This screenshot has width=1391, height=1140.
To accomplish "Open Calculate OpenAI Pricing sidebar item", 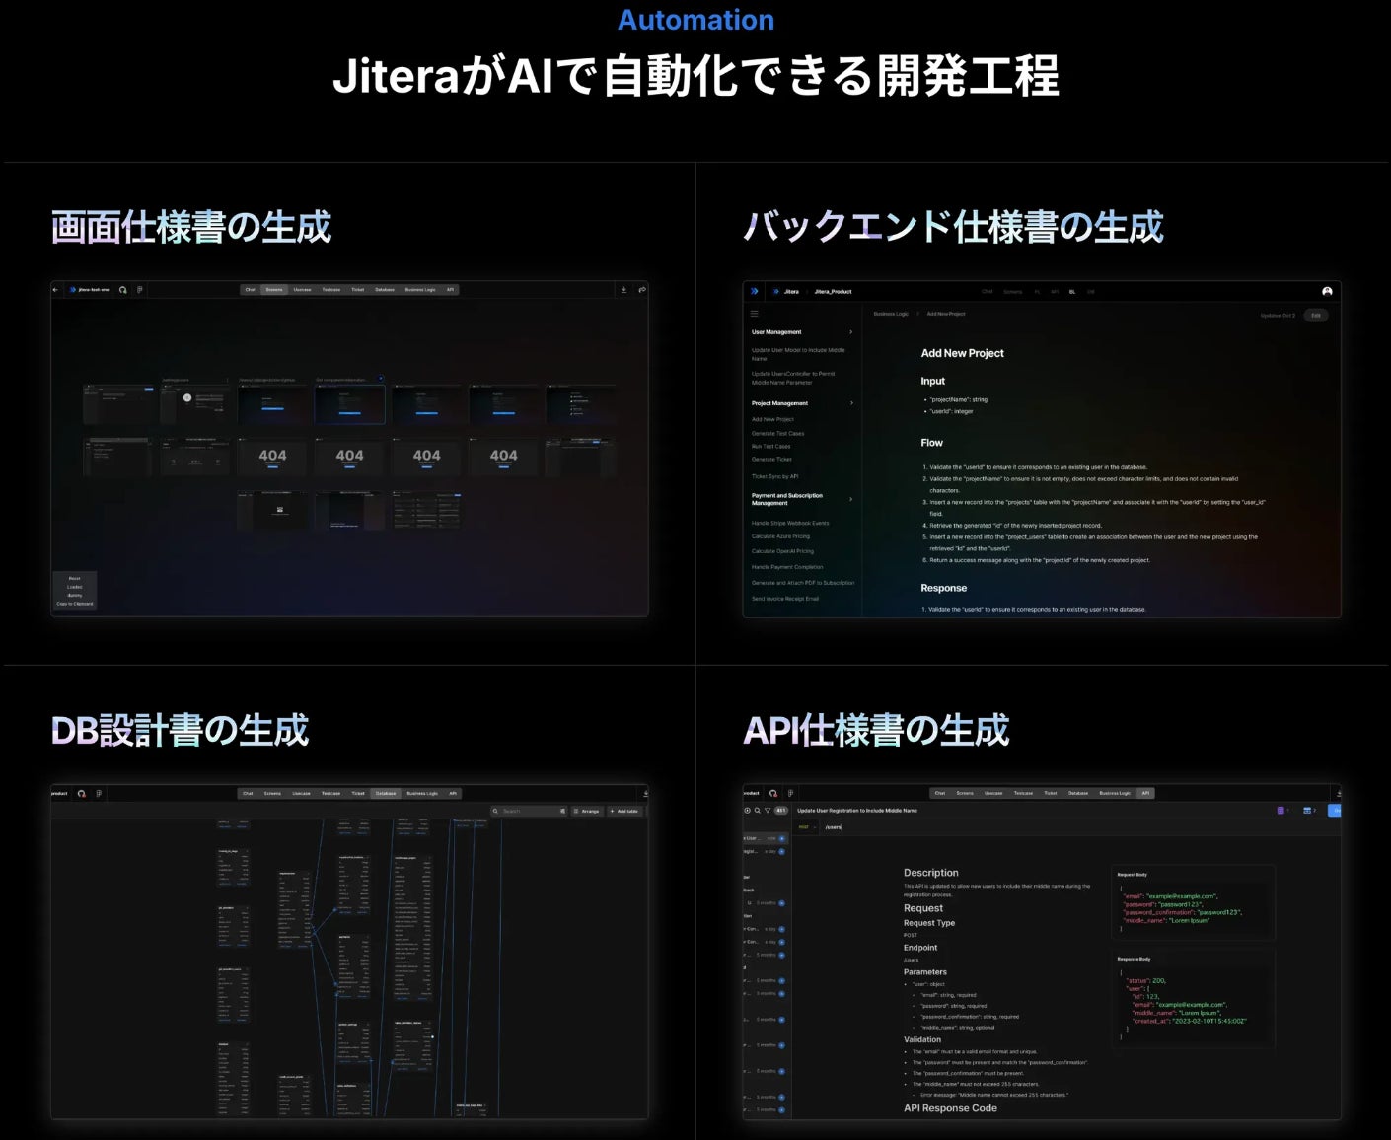I will 782,551.
